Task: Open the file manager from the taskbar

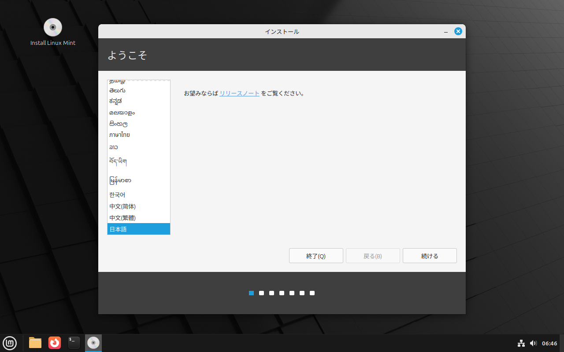Action: [35, 343]
